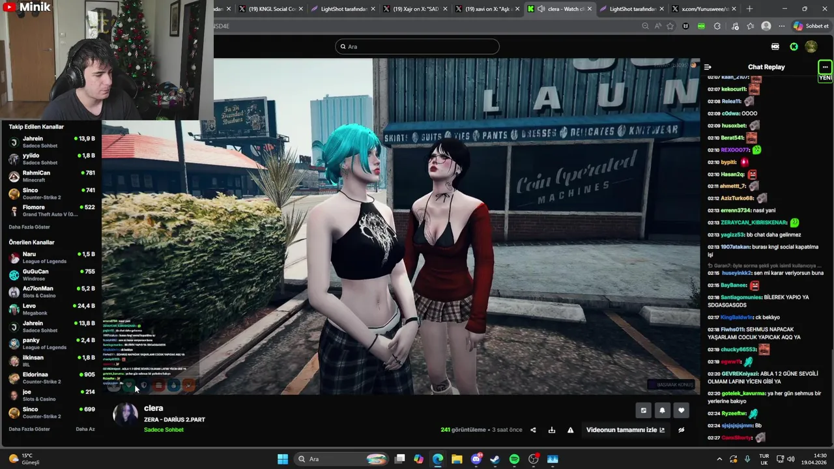
Task: Click the "Sadece Sohbet" category link under clera
Action: (164, 430)
